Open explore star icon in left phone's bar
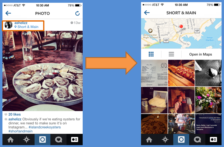This screenshot has width=224, height=147. coord(26,140)
